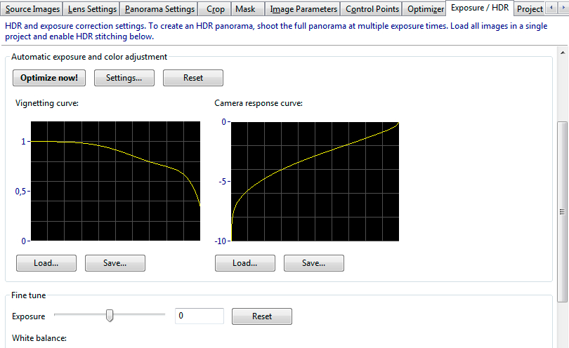
Task: Load a vignetting curve file
Action: click(x=46, y=263)
